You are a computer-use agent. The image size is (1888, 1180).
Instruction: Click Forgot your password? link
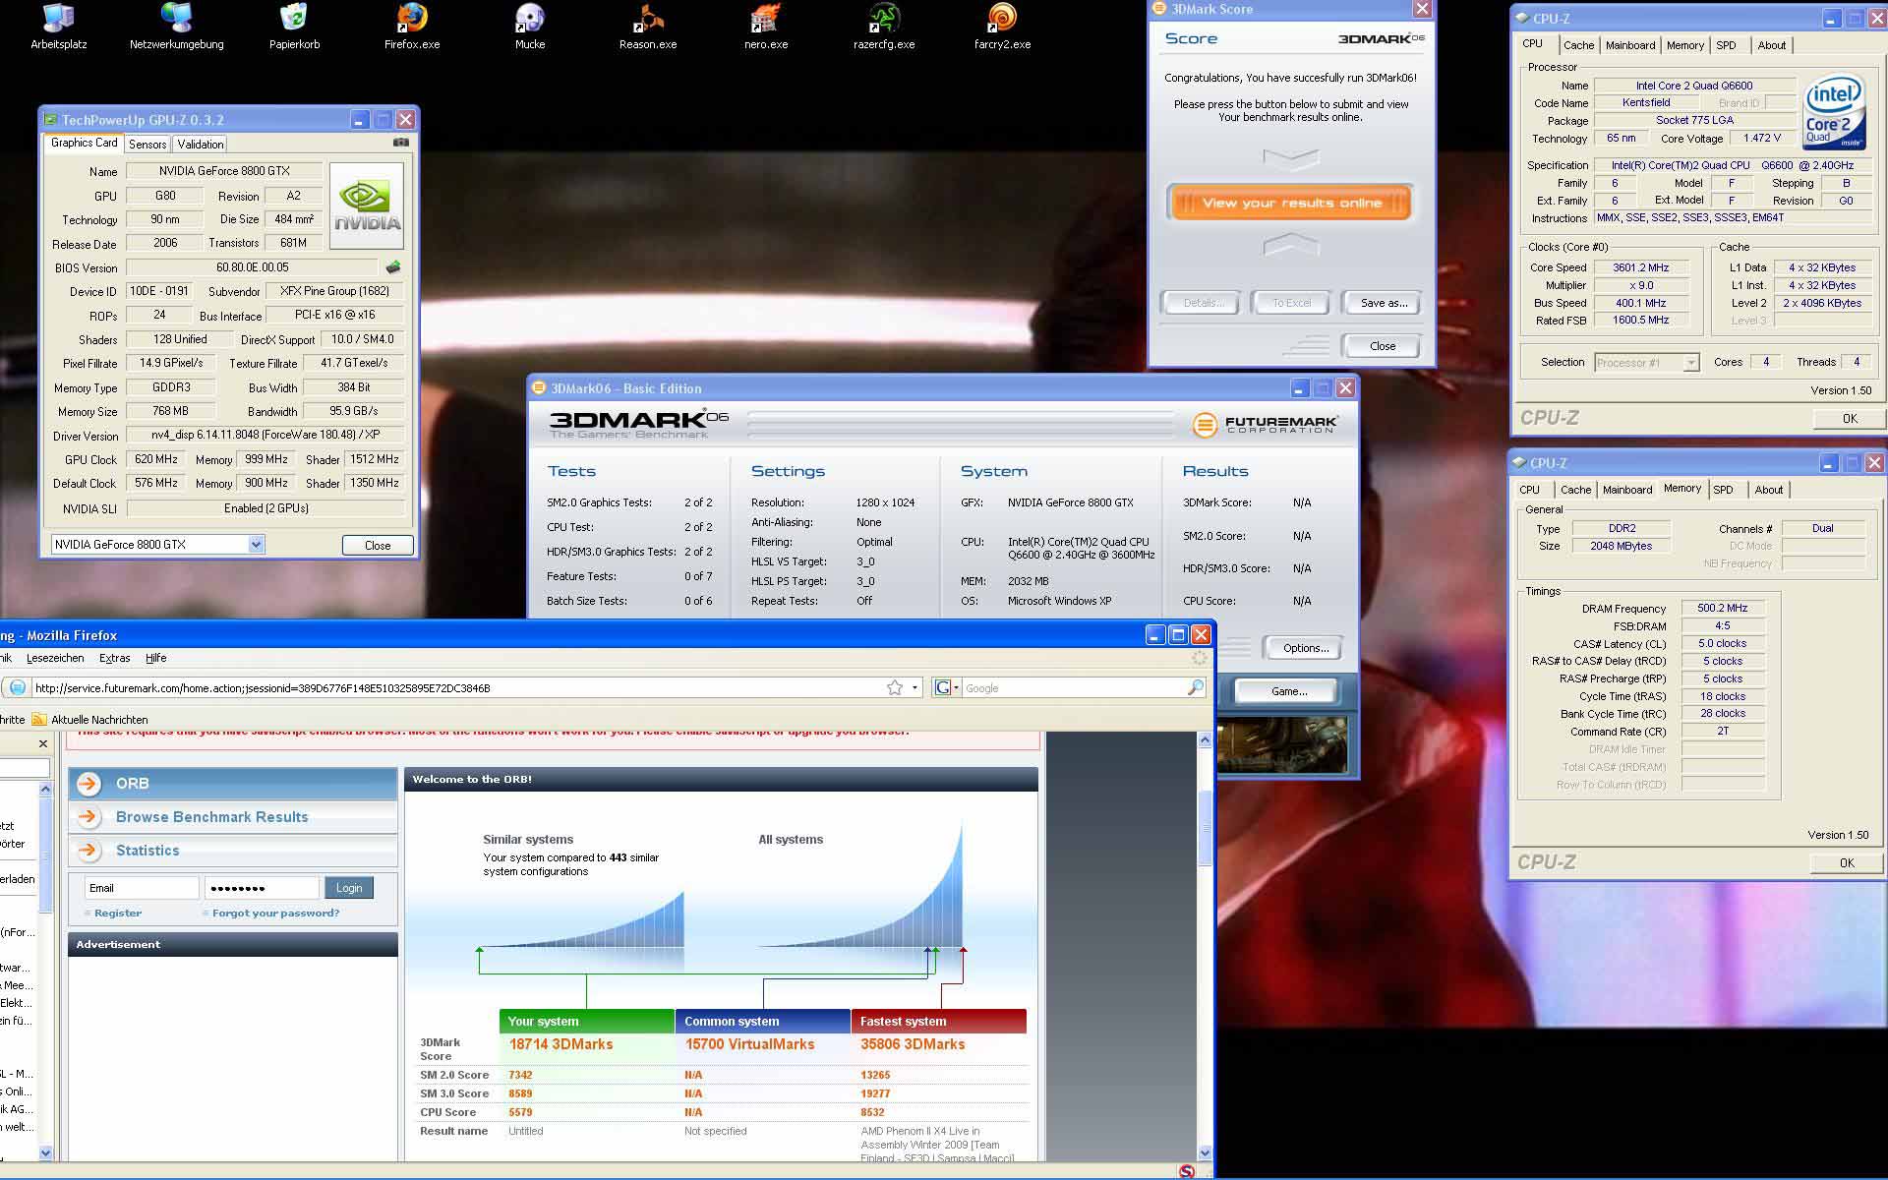point(275,914)
